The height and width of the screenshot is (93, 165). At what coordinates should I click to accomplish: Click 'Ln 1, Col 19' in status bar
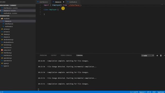coord(134,92)
